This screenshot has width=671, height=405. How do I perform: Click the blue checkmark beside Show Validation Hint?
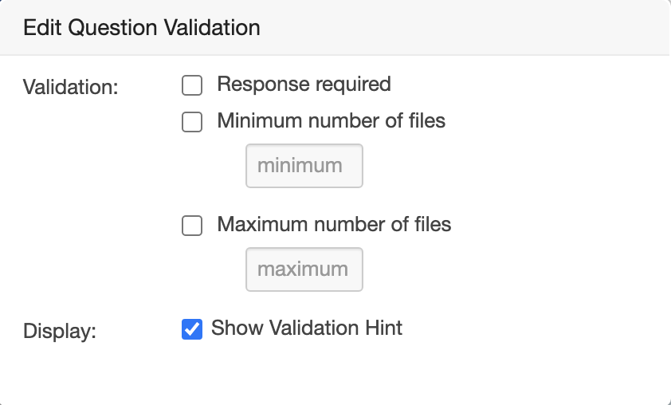[x=192, y=328]
